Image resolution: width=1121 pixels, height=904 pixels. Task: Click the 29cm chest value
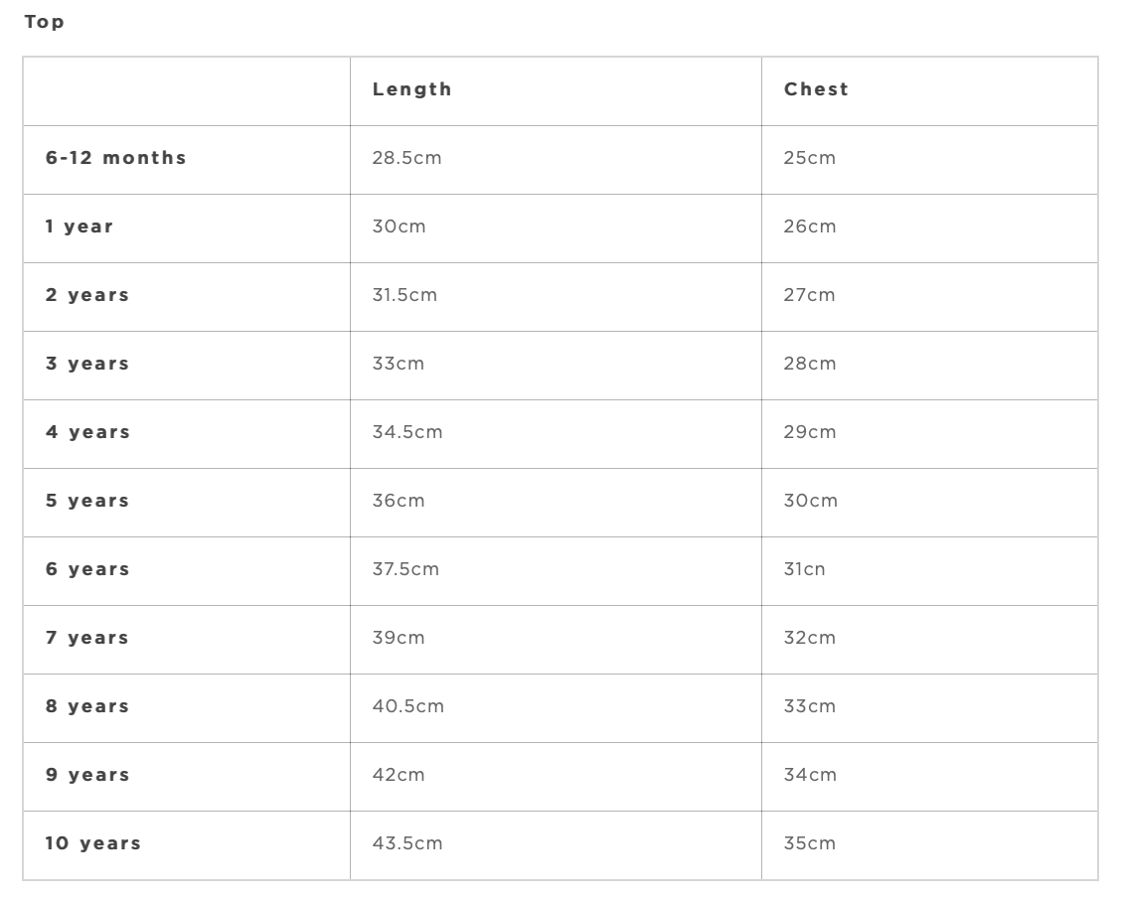pos(809,432)
